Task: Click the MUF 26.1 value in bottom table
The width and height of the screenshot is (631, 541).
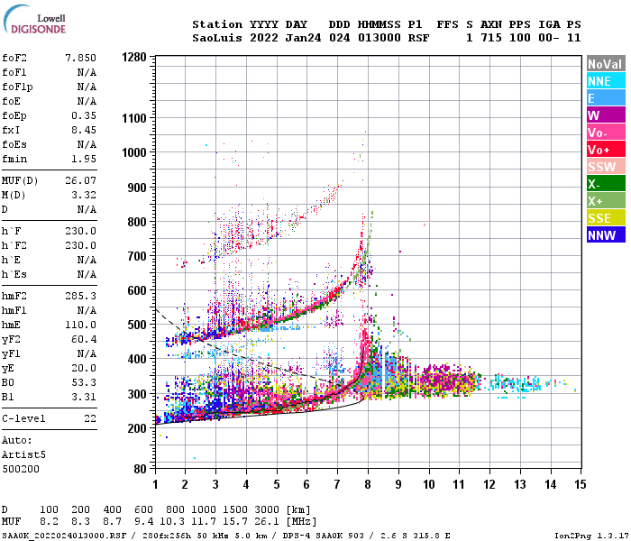Action: (267, 522)
